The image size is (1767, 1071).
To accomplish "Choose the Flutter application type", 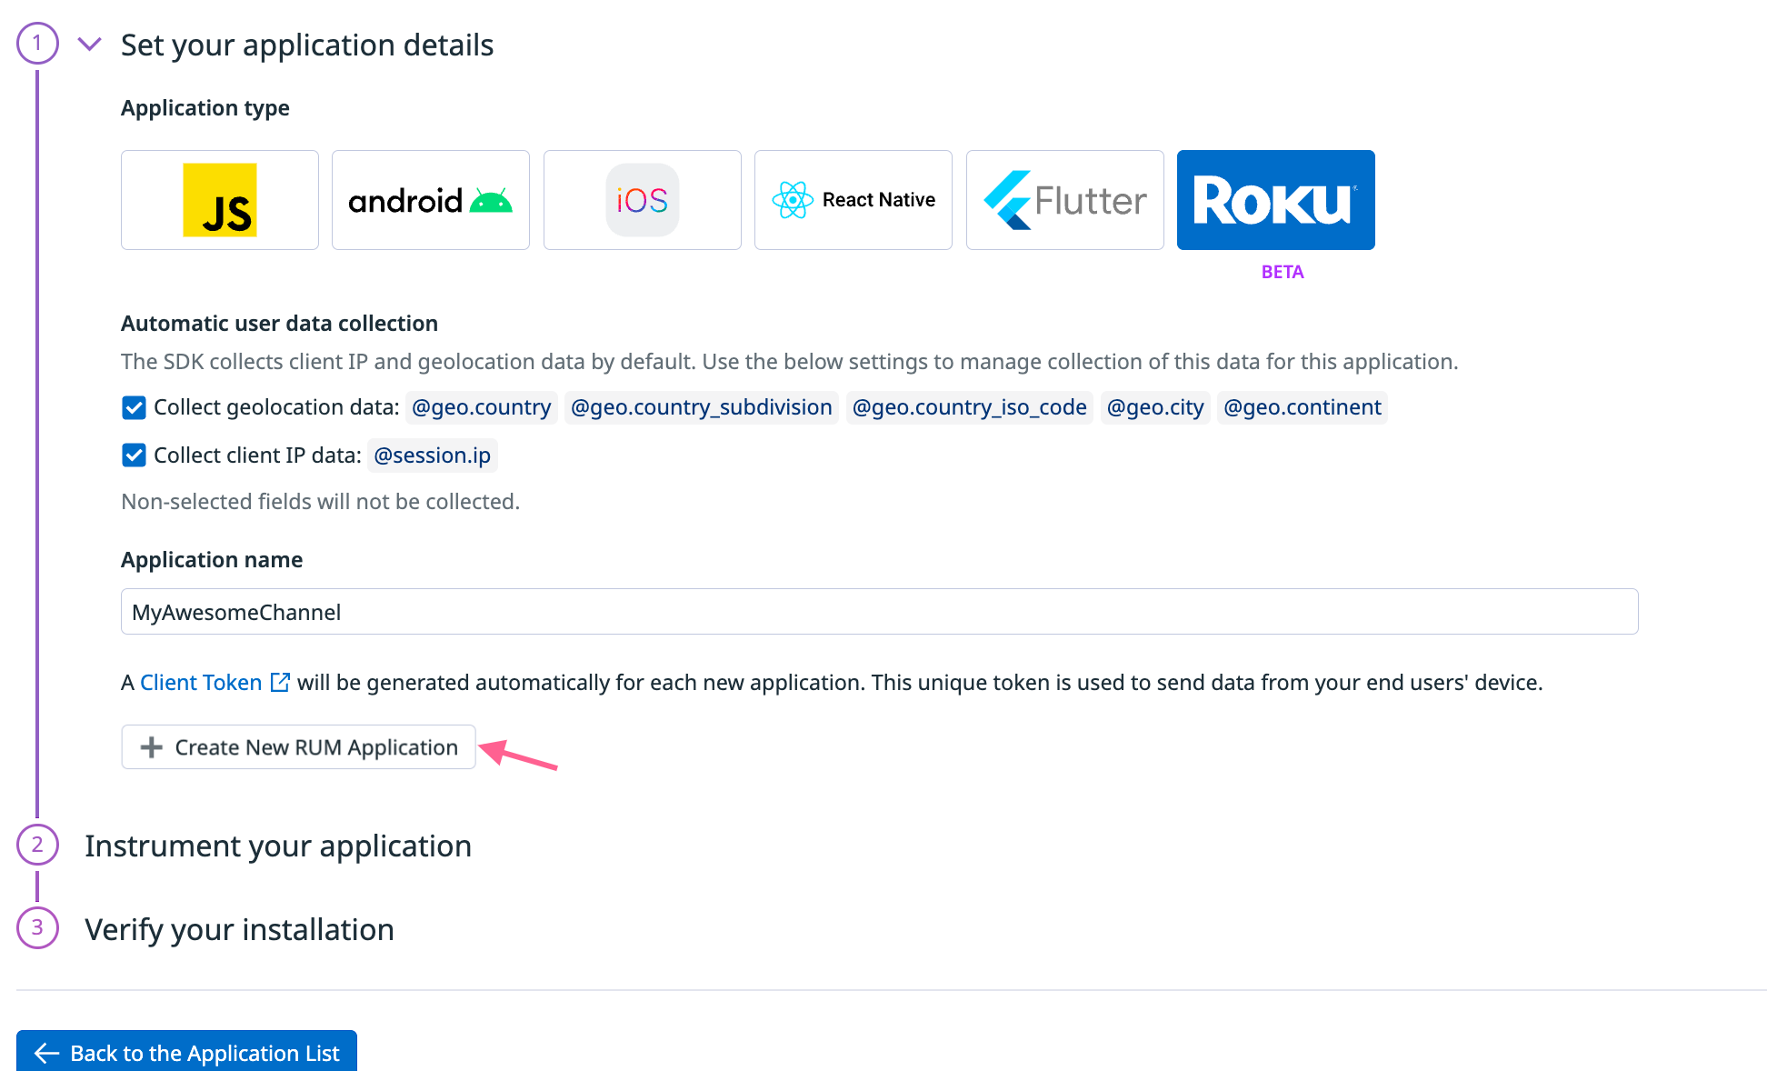I will click(1064, 200).
